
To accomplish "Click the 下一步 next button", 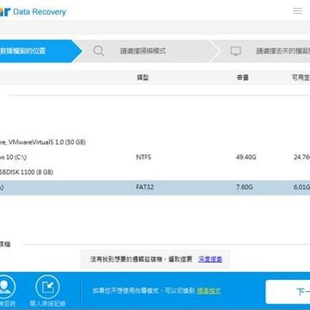I will (288, 292).
